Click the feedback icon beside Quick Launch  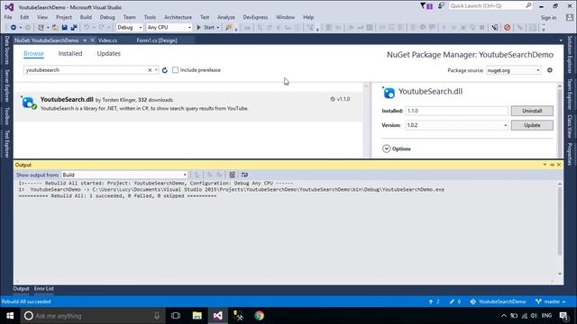pyautogui.click(x=441, y=6)
